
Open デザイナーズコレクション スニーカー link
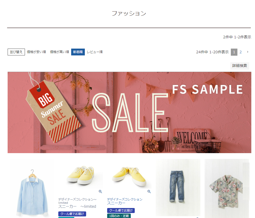[x=124, y=201]
